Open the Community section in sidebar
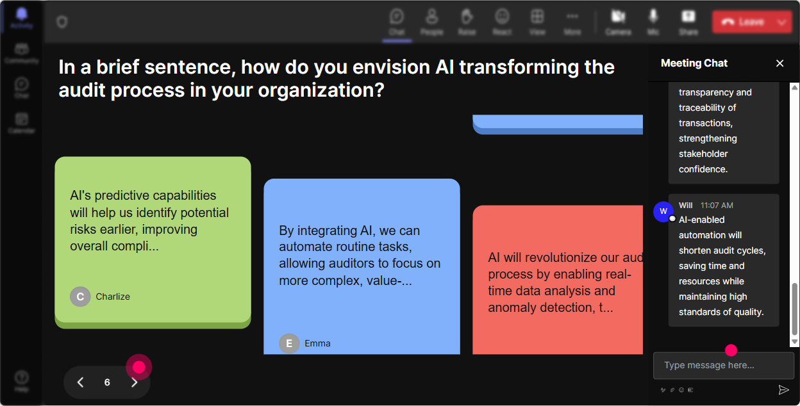 click(22, 53)
